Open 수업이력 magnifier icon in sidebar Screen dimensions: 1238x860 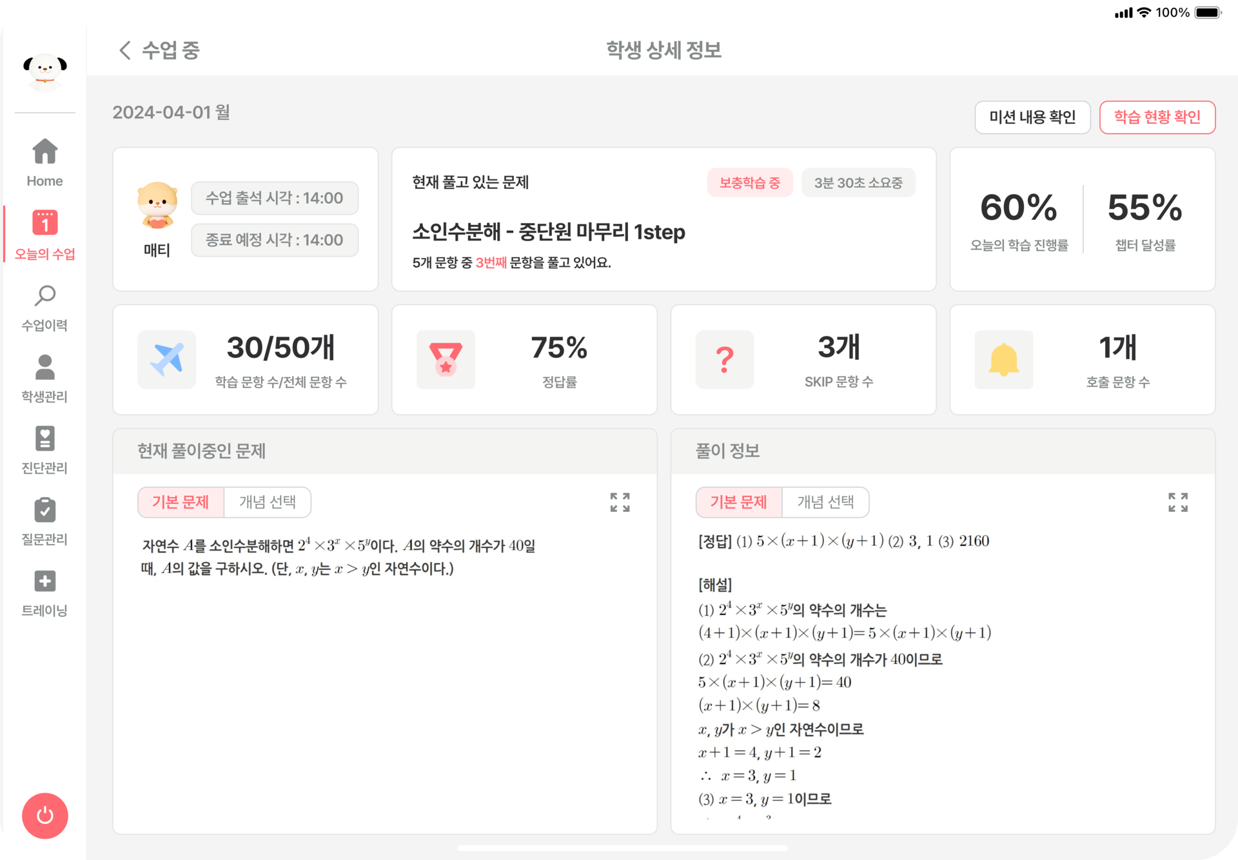pyautogui.click(x=44, y=296)
